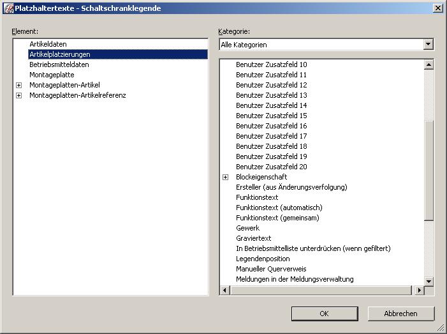This screenshot has width=447, height=334.
Task: Select Artikeldaten in the Element tree
Action: [x=48, y=44]
